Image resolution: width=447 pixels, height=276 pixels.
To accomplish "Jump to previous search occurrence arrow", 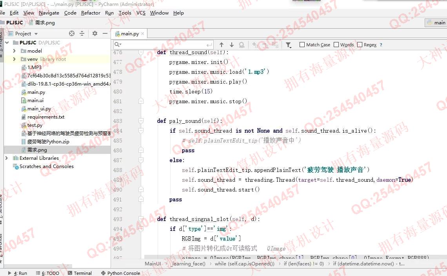I will click(x=222, y=45).
